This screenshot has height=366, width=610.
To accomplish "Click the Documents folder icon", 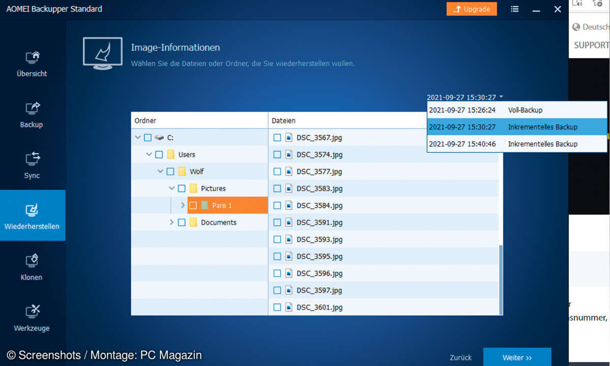I will click(x=193, y=223).
